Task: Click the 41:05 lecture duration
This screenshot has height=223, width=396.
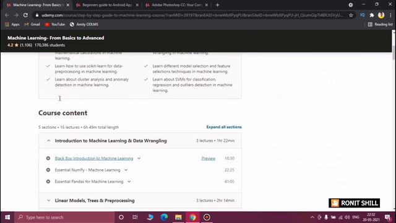Action: (230, 181)
